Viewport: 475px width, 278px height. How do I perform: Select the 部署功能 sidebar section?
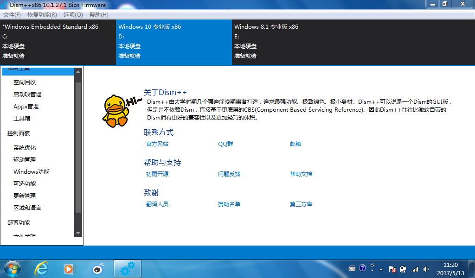click(x=19, y=223)
